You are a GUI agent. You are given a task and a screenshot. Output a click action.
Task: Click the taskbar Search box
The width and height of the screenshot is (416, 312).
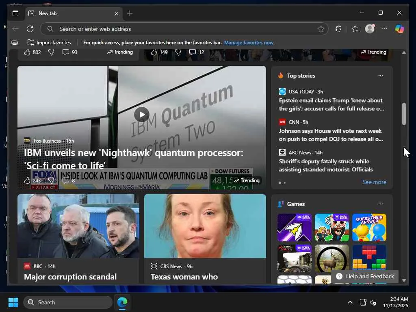click(x=68, y=302)
